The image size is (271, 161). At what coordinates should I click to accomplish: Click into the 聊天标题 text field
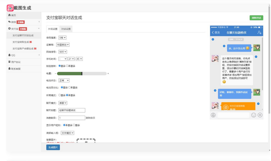tap(72, 110)
